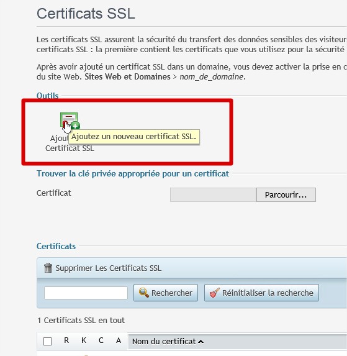Sort by the Nom du certificat column
347x356 pixels.
(164, 342)
